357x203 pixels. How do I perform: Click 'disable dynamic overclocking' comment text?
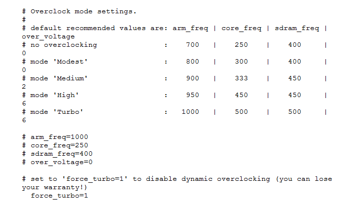coord(208,179)
